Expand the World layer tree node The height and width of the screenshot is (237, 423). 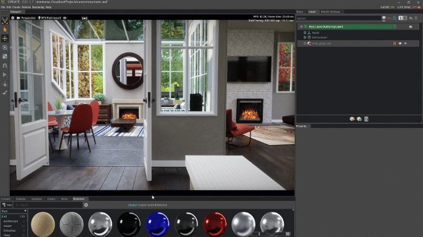[305, 32]
